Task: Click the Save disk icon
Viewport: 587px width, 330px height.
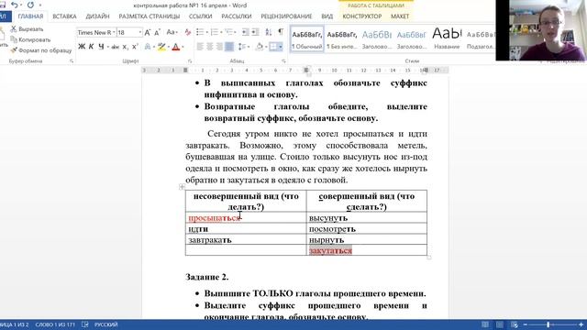Action: (2, 5)
